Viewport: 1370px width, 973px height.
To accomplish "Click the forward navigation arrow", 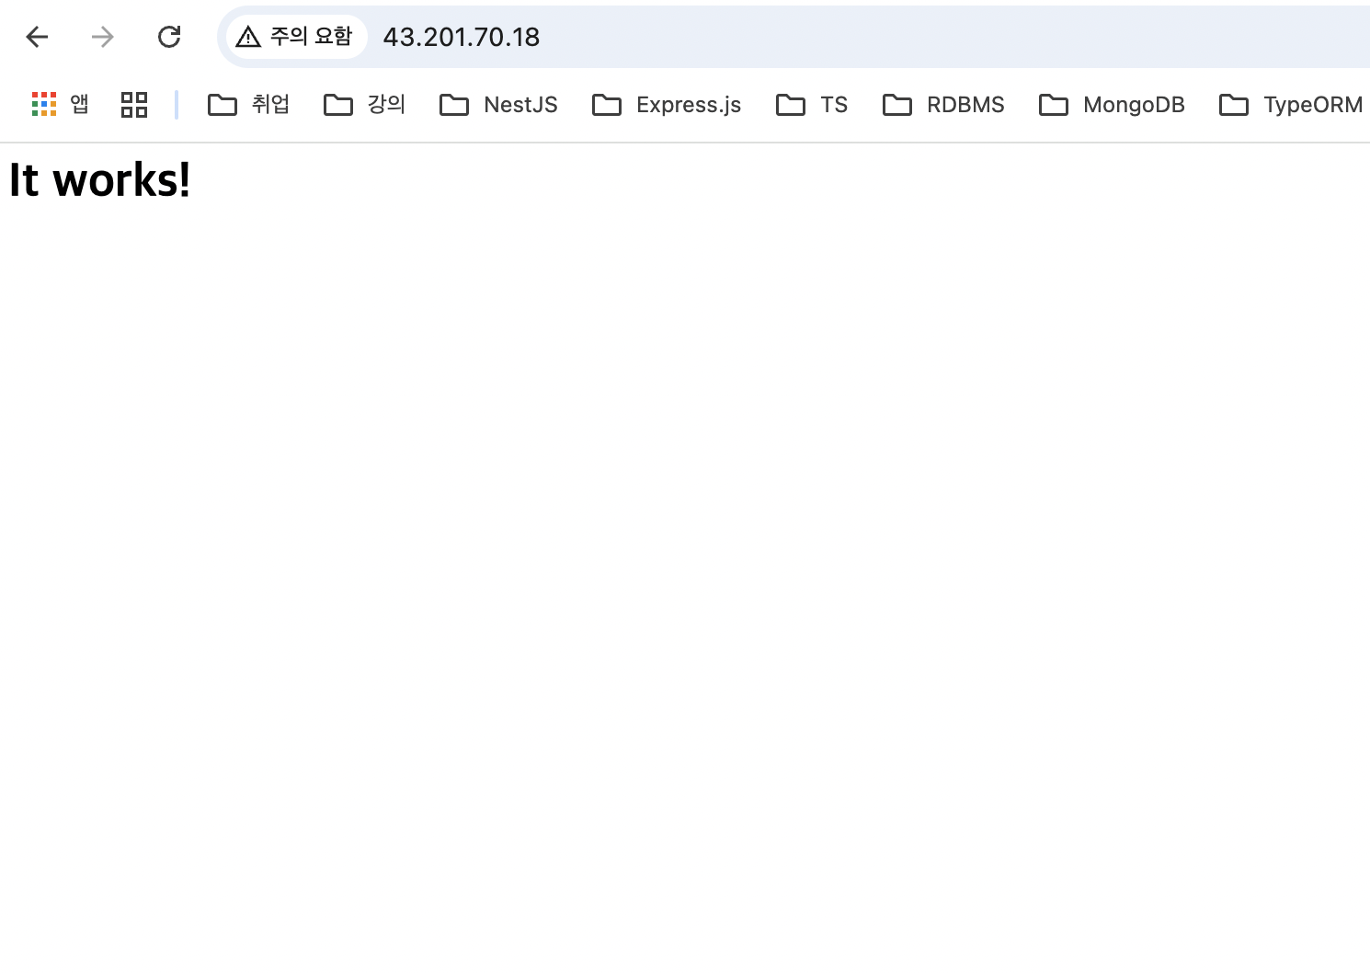I will (x=103, y=37).
